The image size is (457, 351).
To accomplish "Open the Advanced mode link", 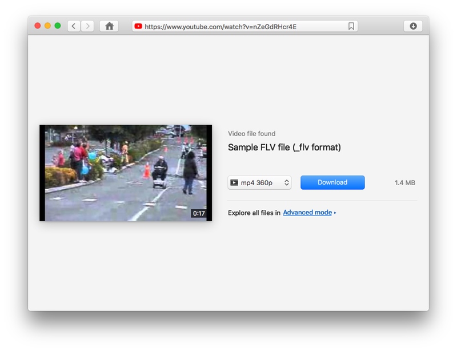I will (307, 213).
